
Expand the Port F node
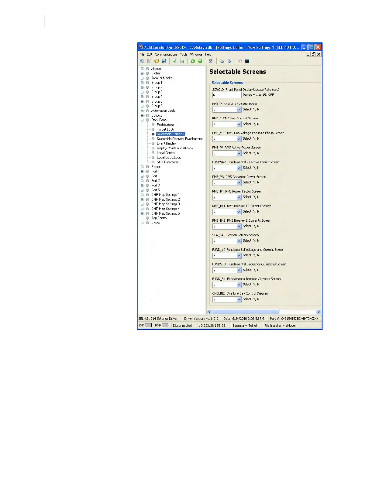[142, 171]
